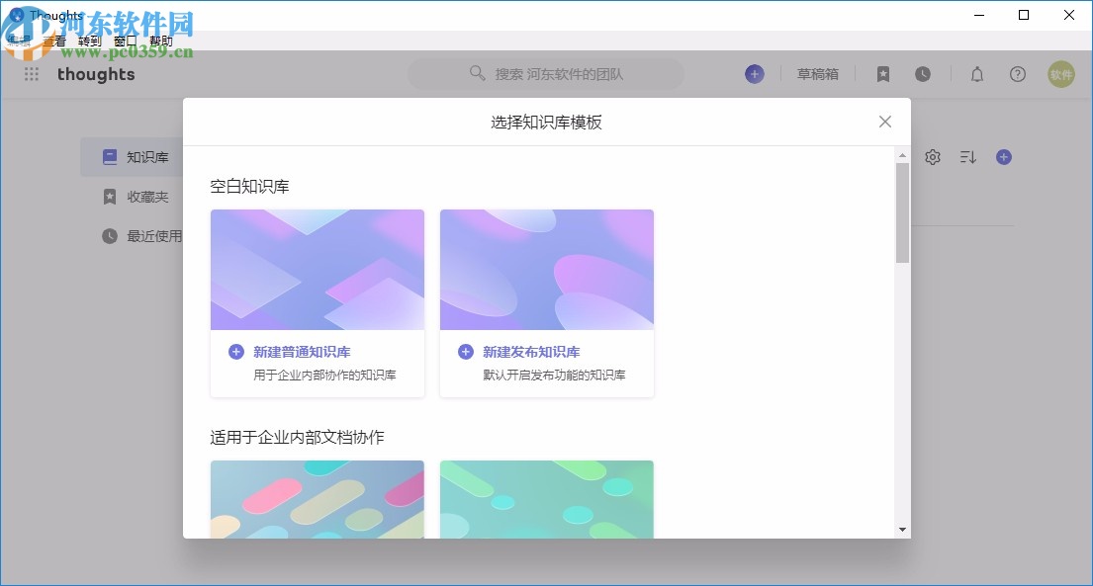Click the purple plus create button in toolbar
Image resolution: width=1093 pixels, height=586 pixels.
755,74
